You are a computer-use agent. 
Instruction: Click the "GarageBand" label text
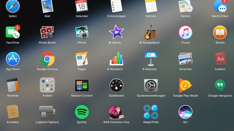tap(151, 43)
